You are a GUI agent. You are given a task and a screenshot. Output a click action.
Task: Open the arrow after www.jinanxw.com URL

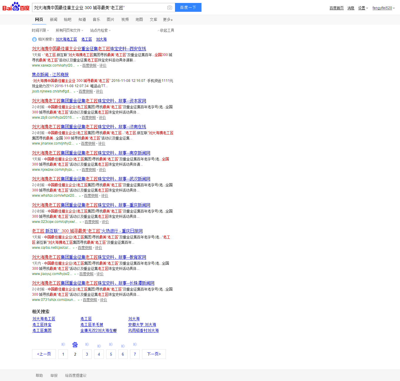[77, 144]
